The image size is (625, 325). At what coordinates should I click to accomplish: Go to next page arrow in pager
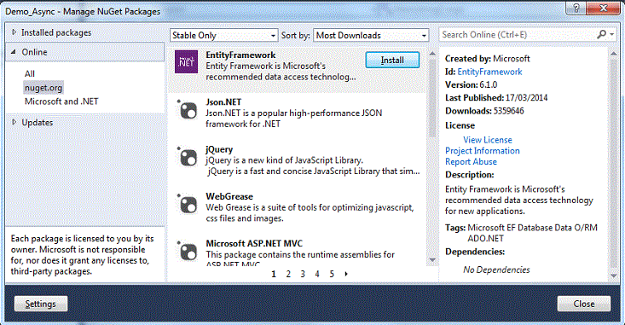pos(346,274)
